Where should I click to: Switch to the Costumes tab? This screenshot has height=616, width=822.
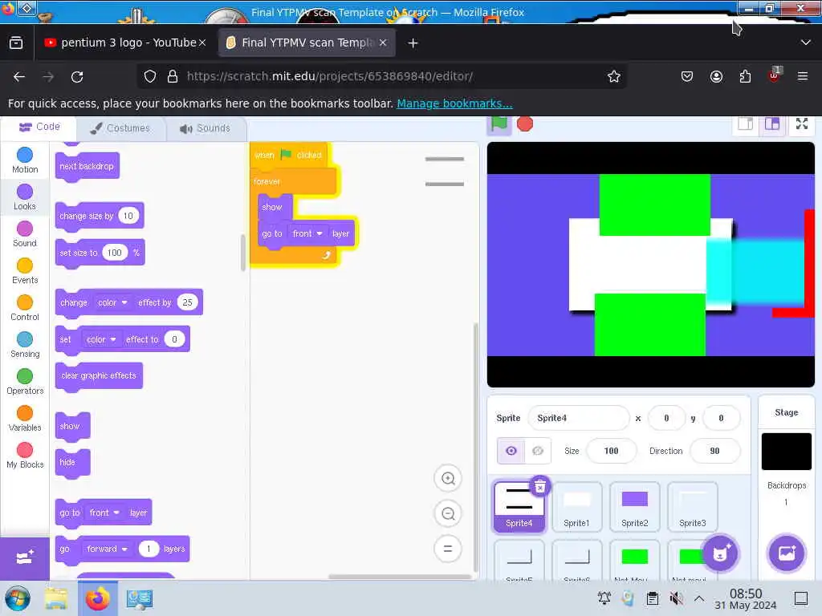click(x=120, y=128)
